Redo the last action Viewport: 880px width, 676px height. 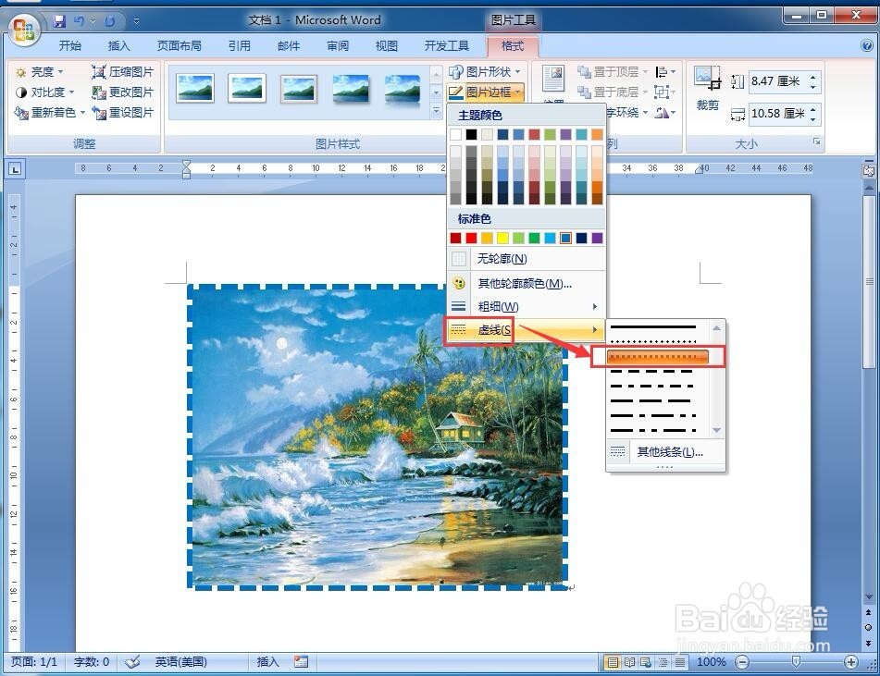[x=110, y=21]
